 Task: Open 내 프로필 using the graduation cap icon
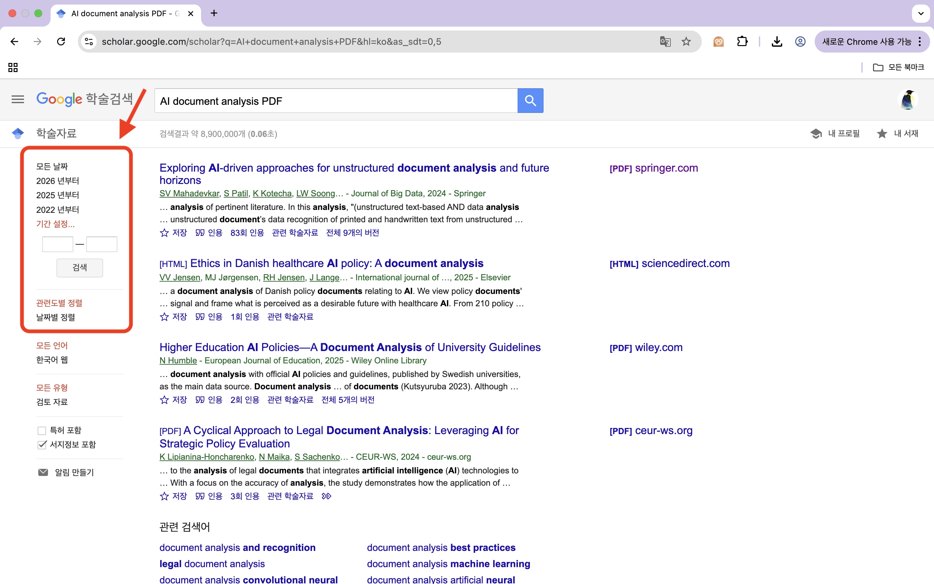(816, 133)
